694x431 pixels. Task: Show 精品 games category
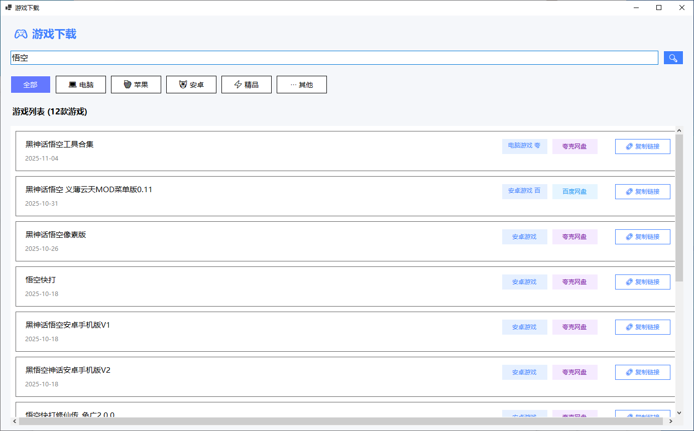coord(247,85)
